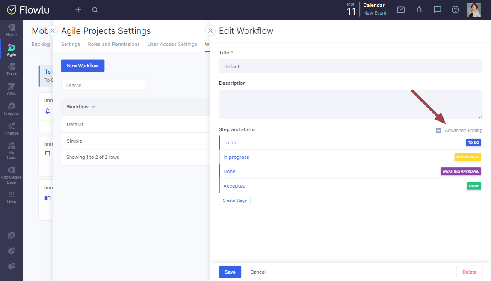This screenshot has height=281, width=491.
Task: Select the Simple workflow row
Action: (x=136, y=141)
